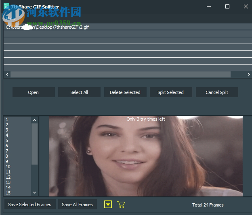Click the frame list vertical scrollbar thumb
252x215 pixels.
(x=35, y=144)
